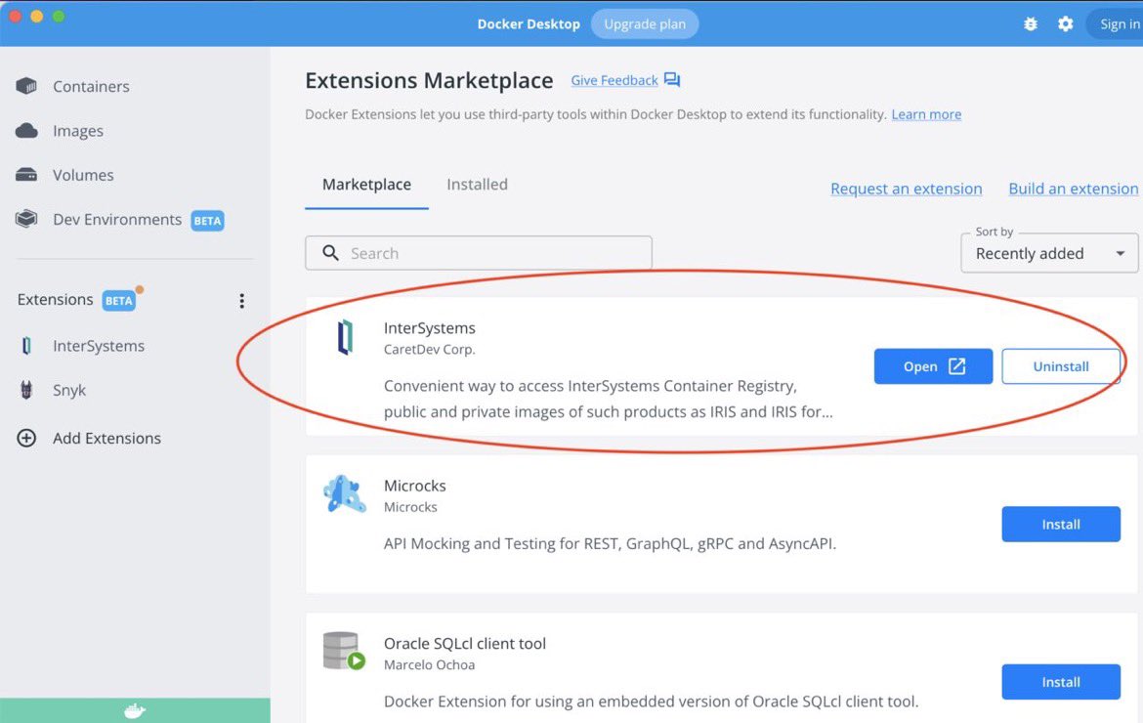Click the Snyk dog icon in the sidebar
This screenshot has height=723, width=1143.
click(26, 390)
